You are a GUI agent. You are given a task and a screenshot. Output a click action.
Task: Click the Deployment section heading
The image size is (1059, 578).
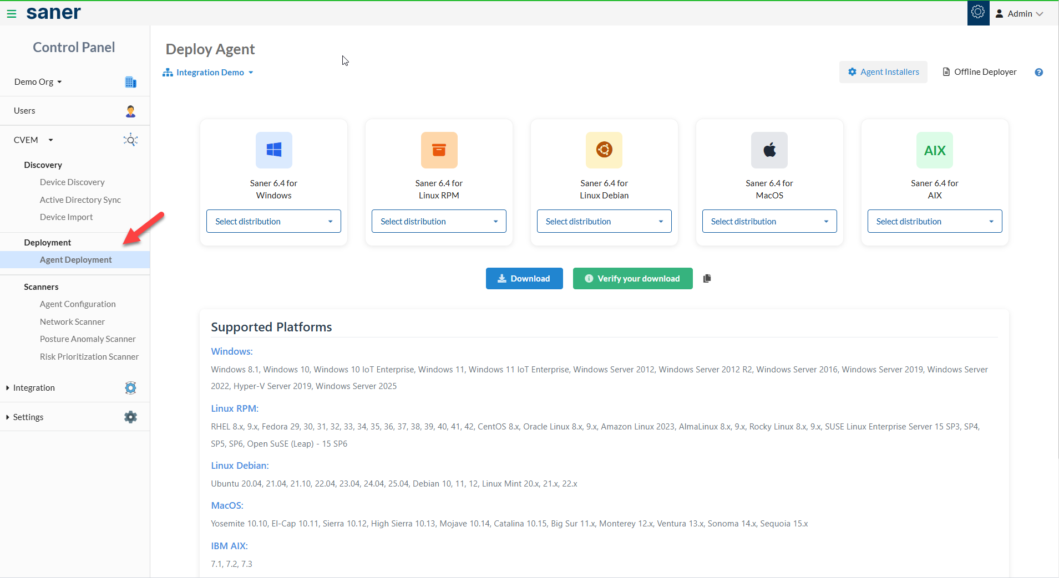(x=47, y=243)
